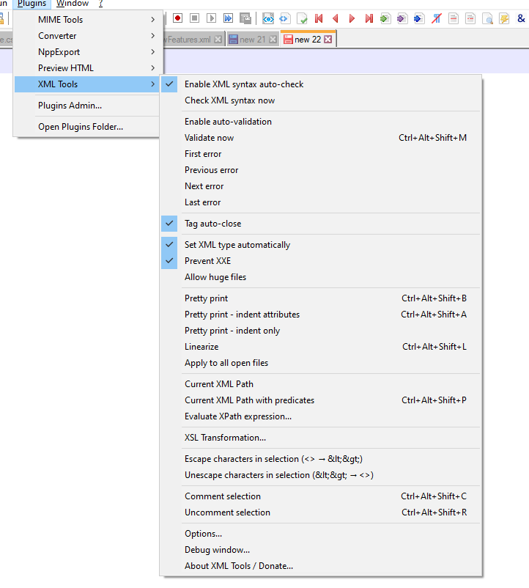Switch to the new 21 tab
Screen dimensions: 529x588
253,40
